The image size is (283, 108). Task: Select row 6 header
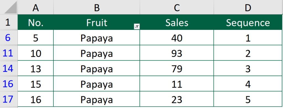(x=9, y=38)
